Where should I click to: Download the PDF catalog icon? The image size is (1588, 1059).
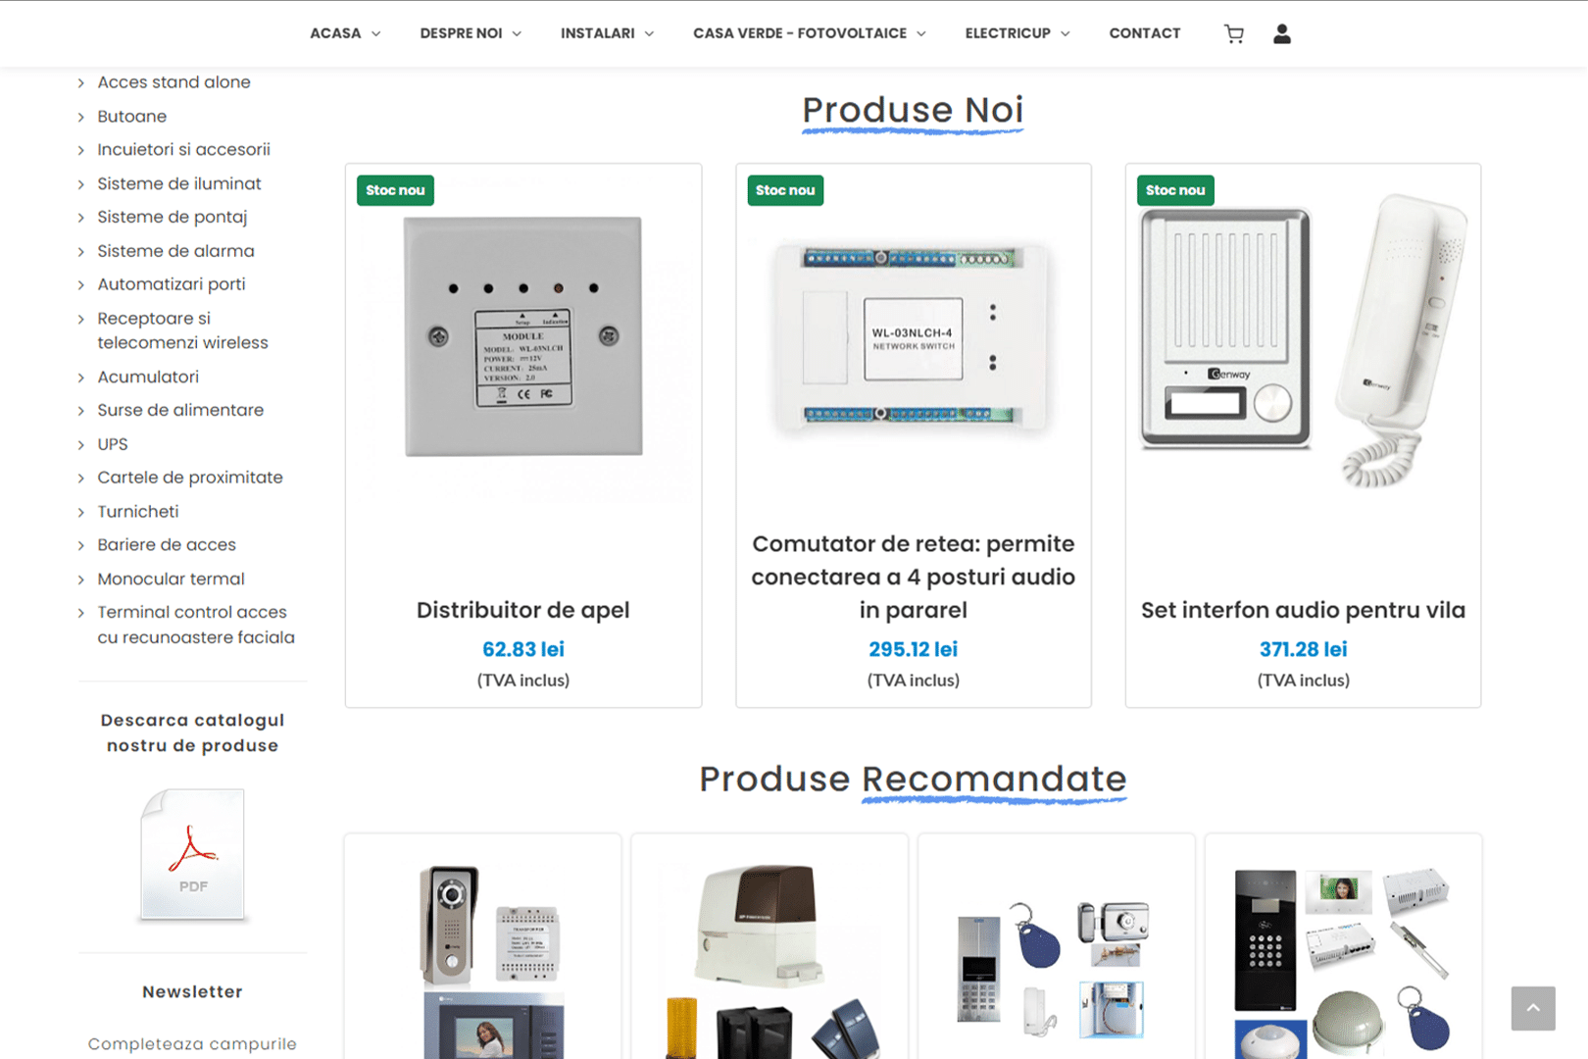coord(193,854)
